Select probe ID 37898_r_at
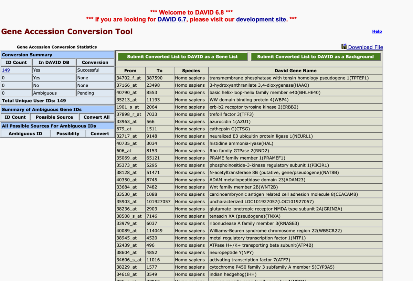413x281 pixels. [129, 114]
